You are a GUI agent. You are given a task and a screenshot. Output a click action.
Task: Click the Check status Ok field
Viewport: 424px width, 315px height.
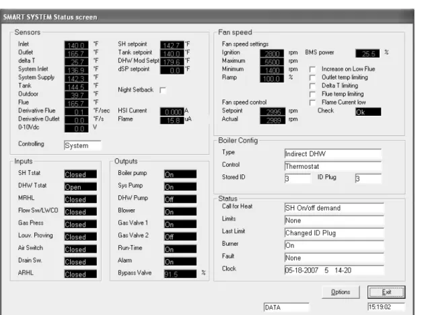tap(368, 112)
